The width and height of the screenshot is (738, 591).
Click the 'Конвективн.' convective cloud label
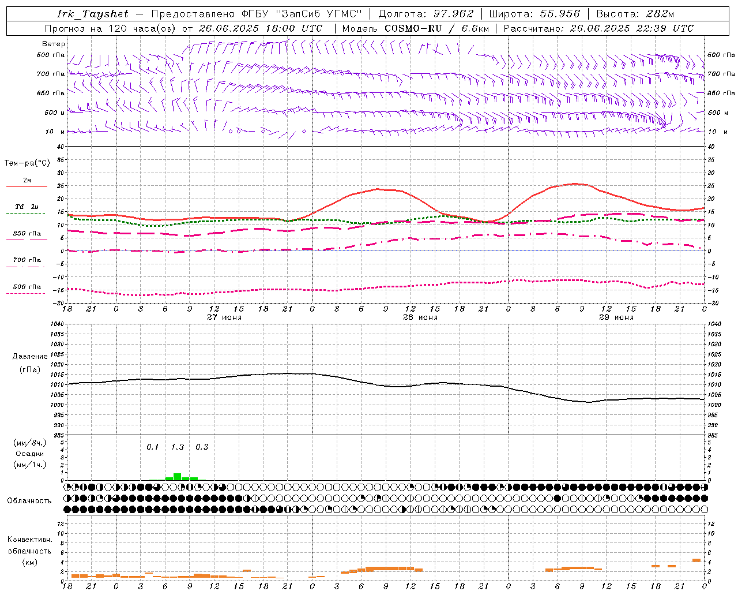coord(29,540)
